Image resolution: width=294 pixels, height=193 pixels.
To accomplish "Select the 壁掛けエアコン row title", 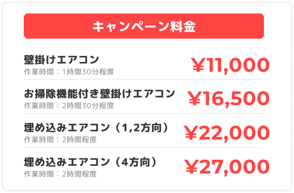I will pos(62,60).
